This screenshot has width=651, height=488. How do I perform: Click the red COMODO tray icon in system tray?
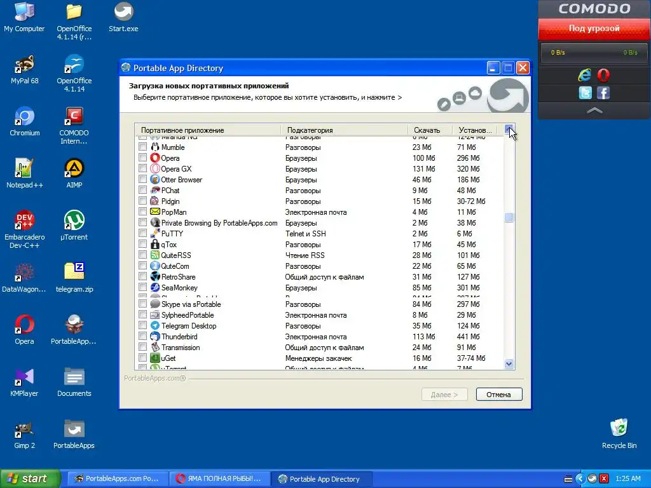[604, 478]
